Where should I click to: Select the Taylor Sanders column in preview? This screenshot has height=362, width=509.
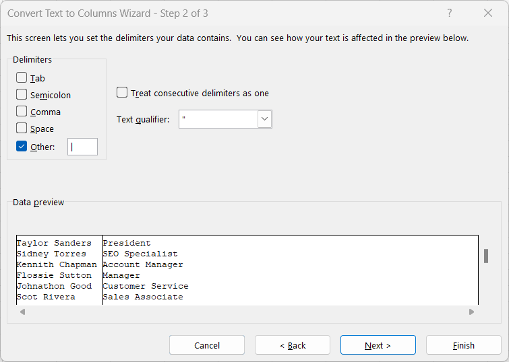point(59,269)
